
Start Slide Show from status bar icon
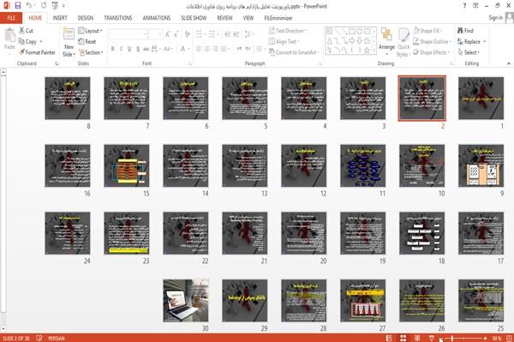[432, 338]
